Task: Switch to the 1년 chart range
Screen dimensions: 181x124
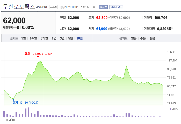Action: 54,38
